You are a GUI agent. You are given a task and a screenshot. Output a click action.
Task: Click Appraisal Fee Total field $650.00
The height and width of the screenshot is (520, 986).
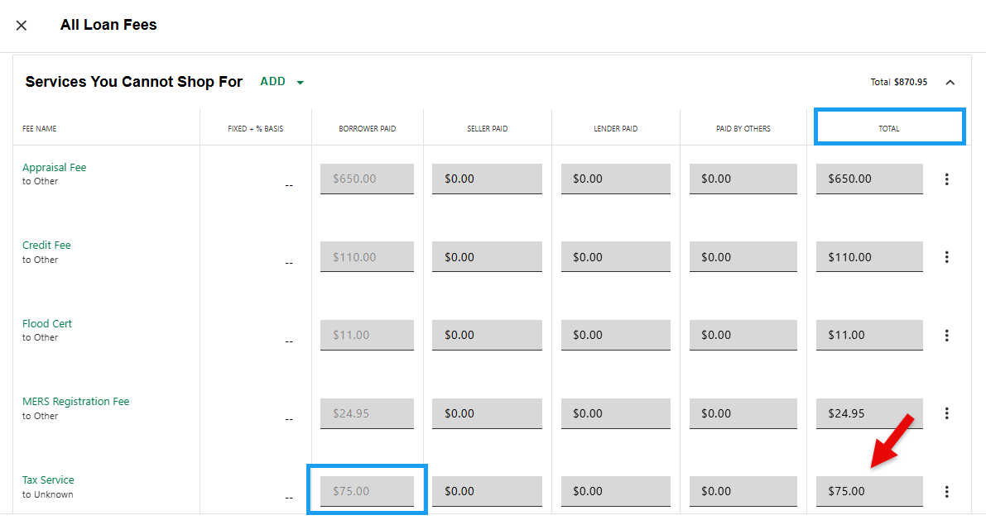pos(869,179)
